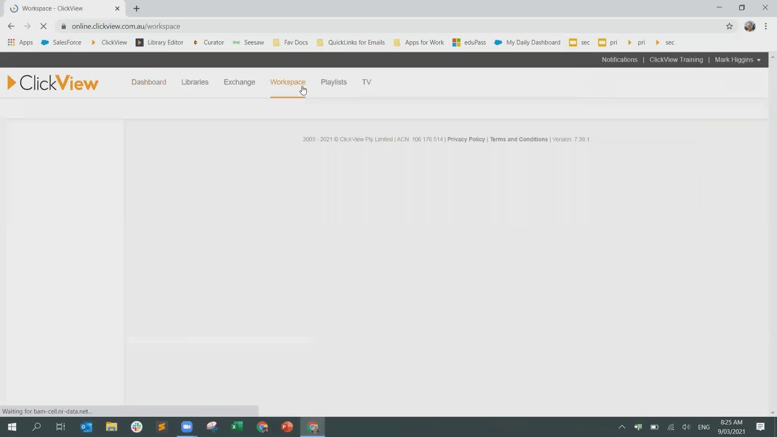This screenshot has height=437, width=777.
Task: Go to the Libraries tab
Action: (x=195, y=82)
